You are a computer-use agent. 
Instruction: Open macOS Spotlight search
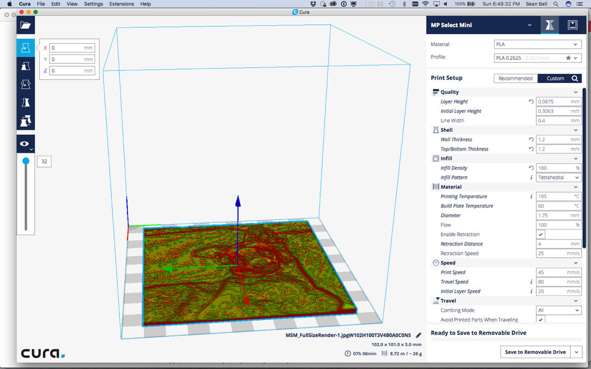[556, 4]
